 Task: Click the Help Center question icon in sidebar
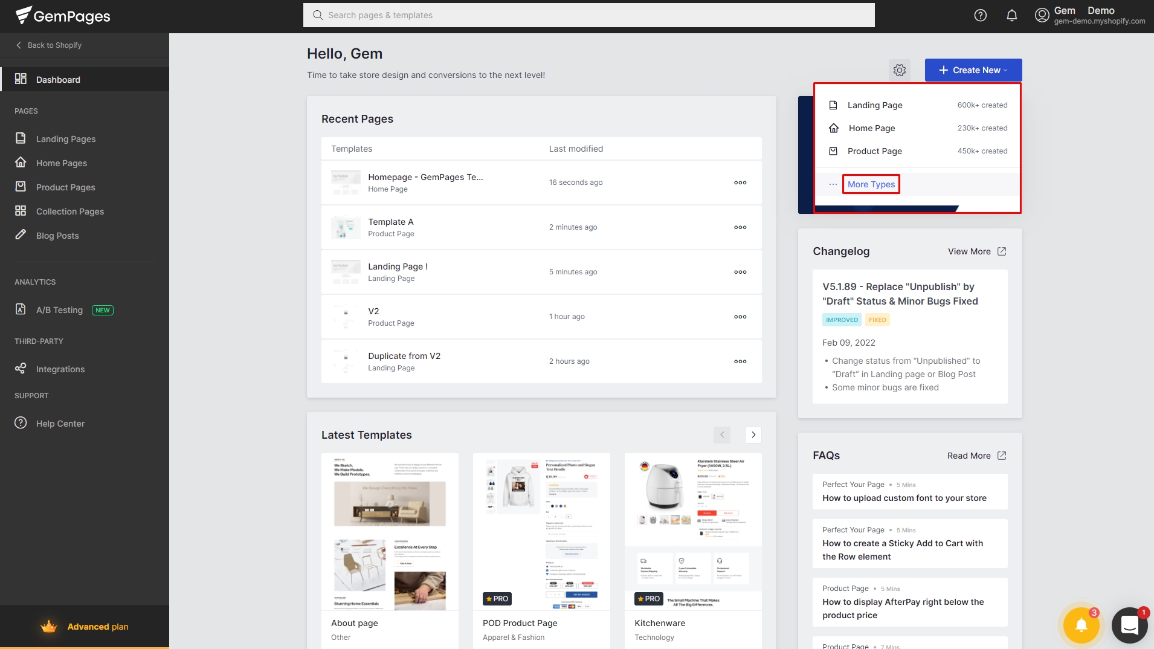(x=21, y=423)
